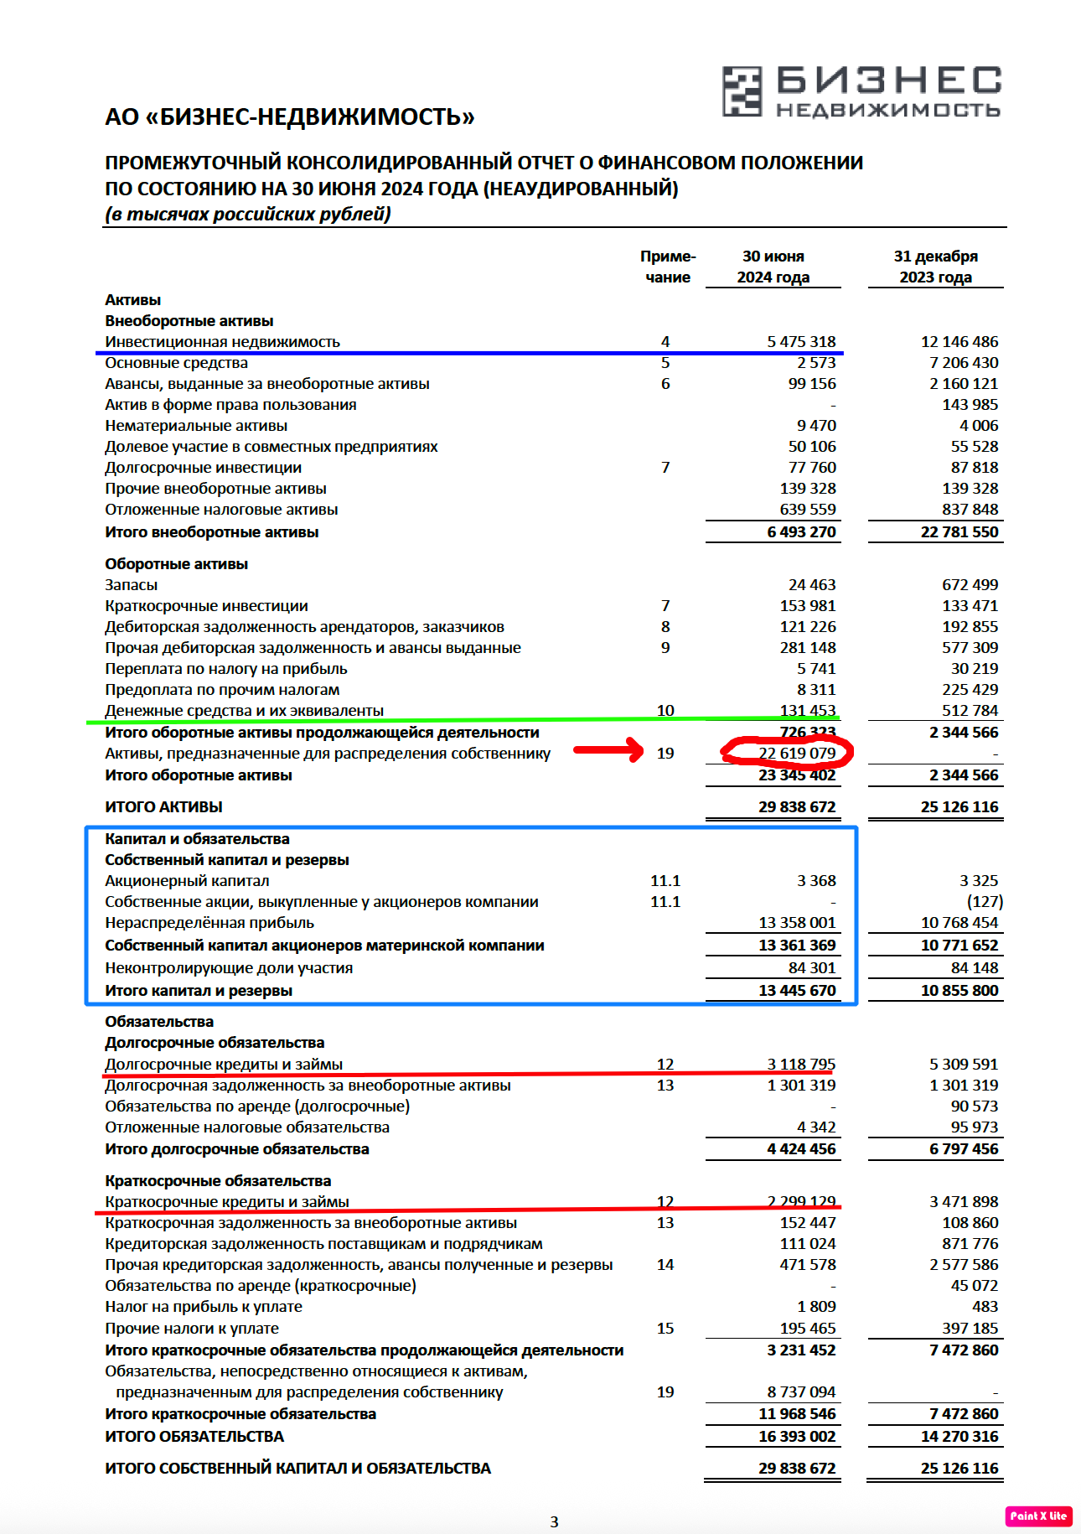
Task: Click the Бизнес Недвижимость company logo
Action: click(x=861, y=91)
